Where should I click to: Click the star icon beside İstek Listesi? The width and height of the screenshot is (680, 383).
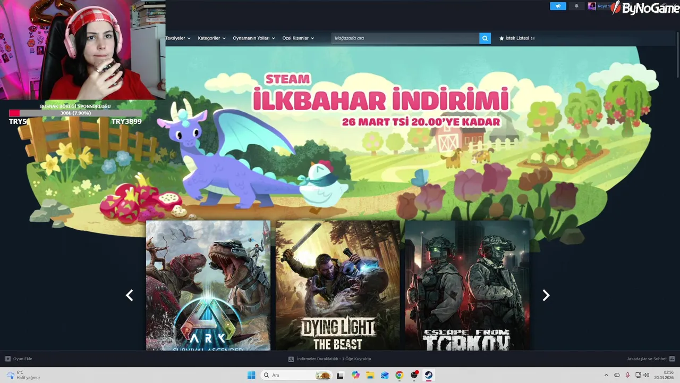tap(501, 38)
